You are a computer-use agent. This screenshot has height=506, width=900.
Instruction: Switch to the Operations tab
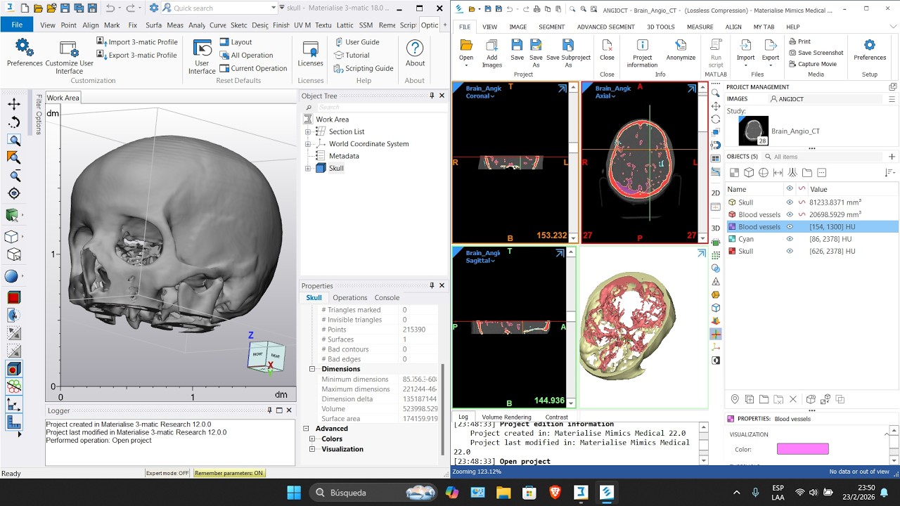tap(349, 297)
